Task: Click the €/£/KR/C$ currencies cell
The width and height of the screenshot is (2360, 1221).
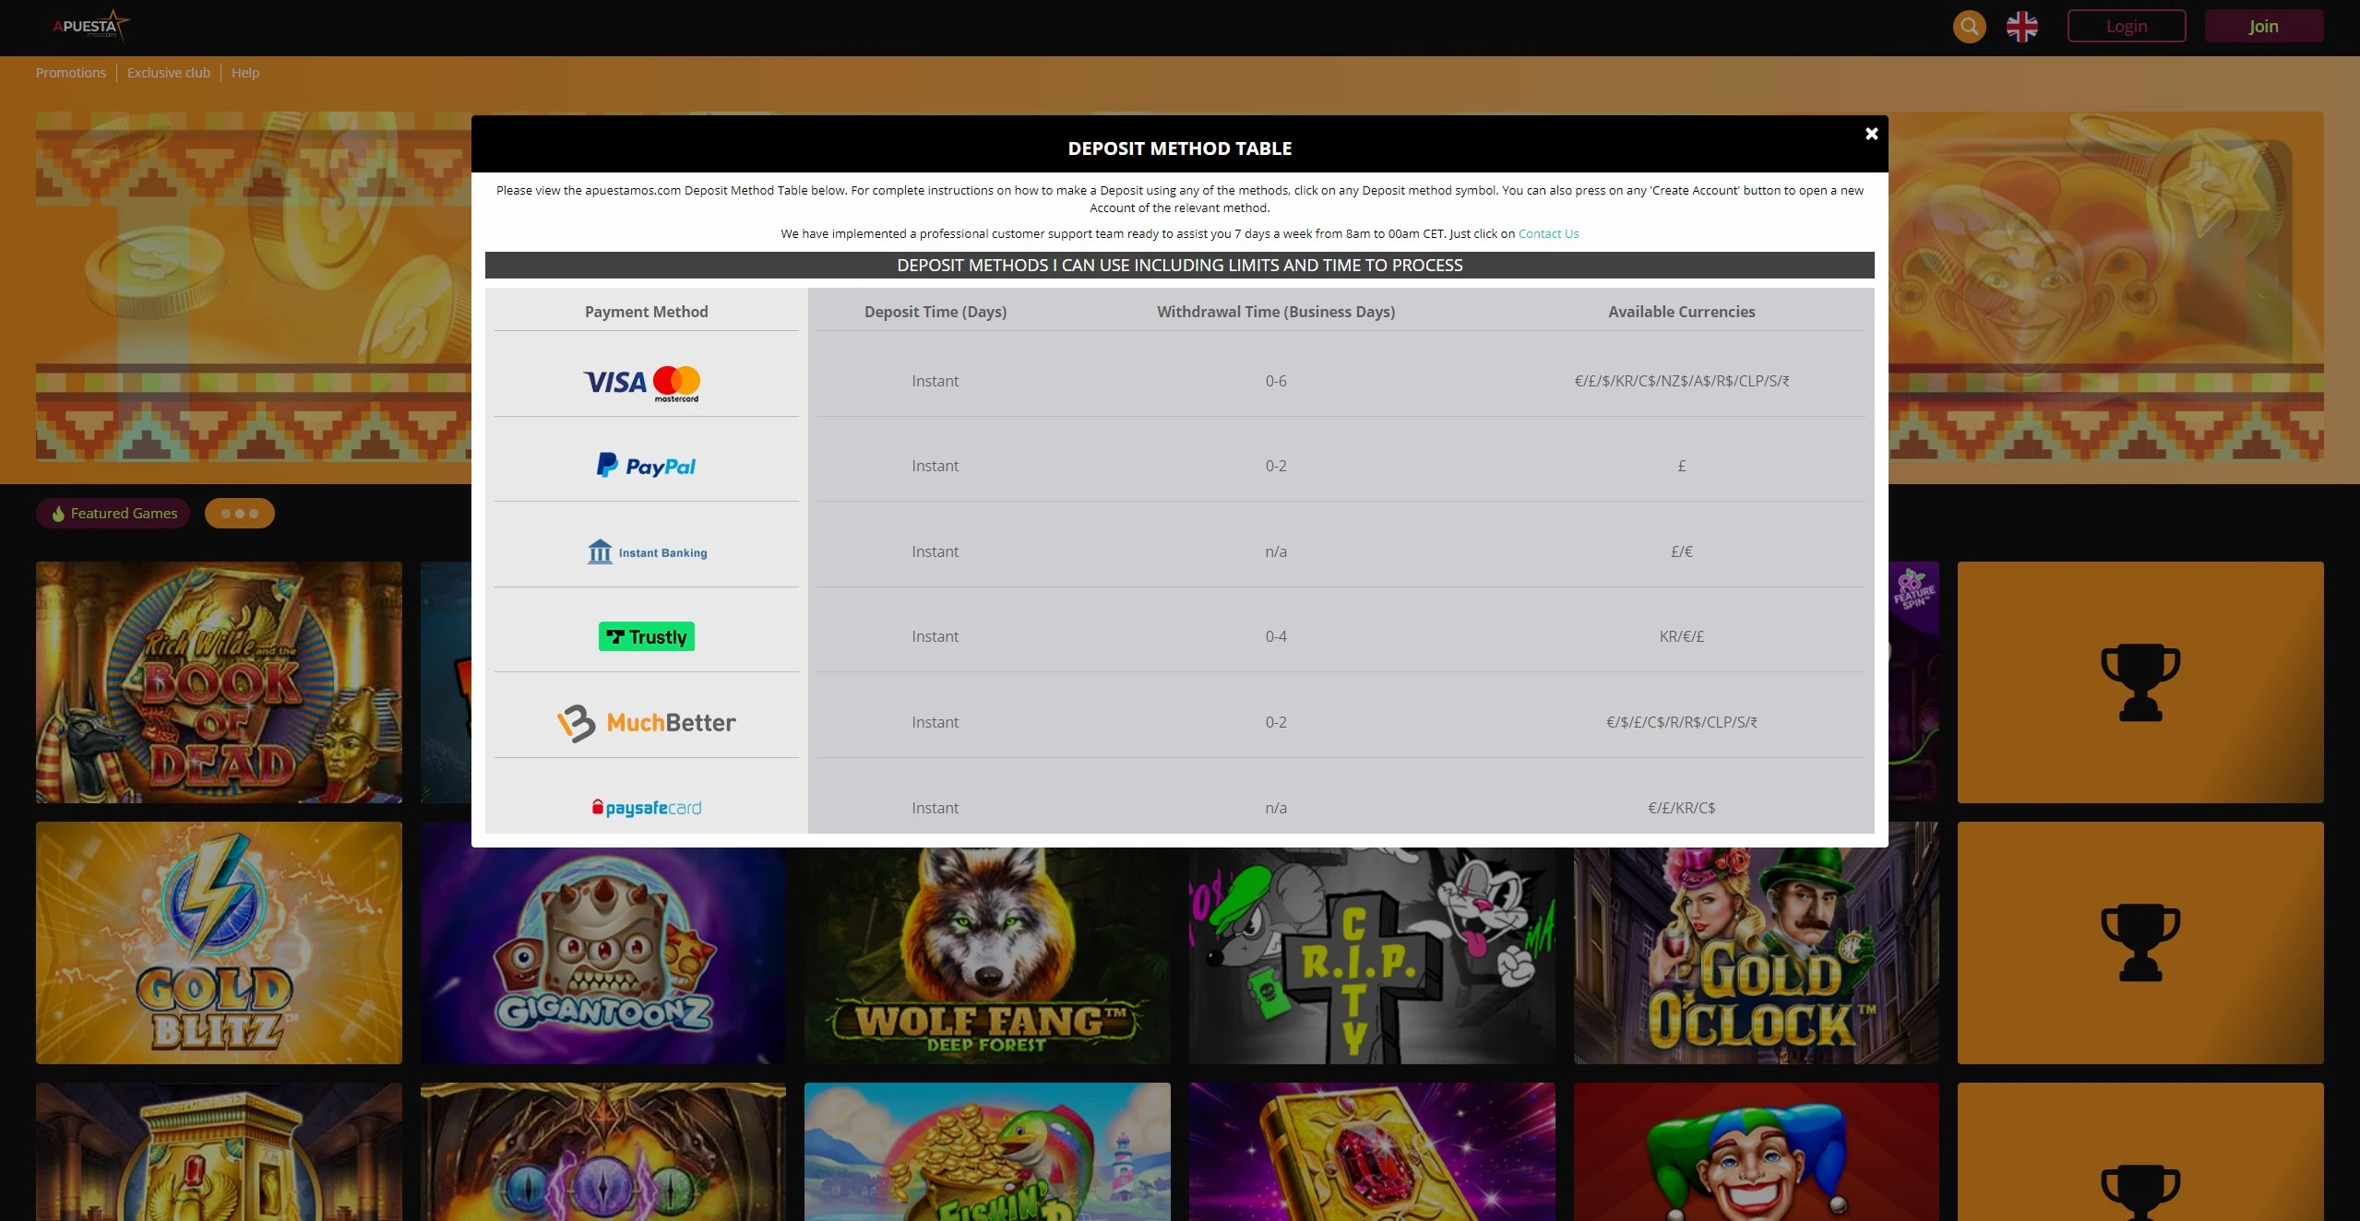Action: (x=1681, y=808)
